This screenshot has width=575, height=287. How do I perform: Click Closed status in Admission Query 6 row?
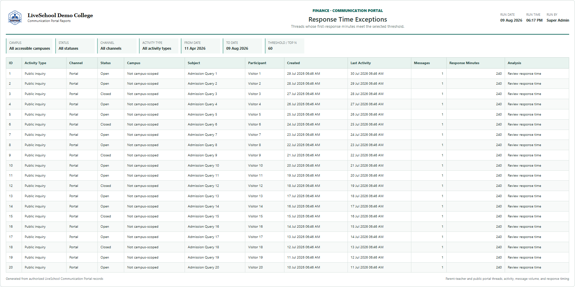tap(106, 124)
